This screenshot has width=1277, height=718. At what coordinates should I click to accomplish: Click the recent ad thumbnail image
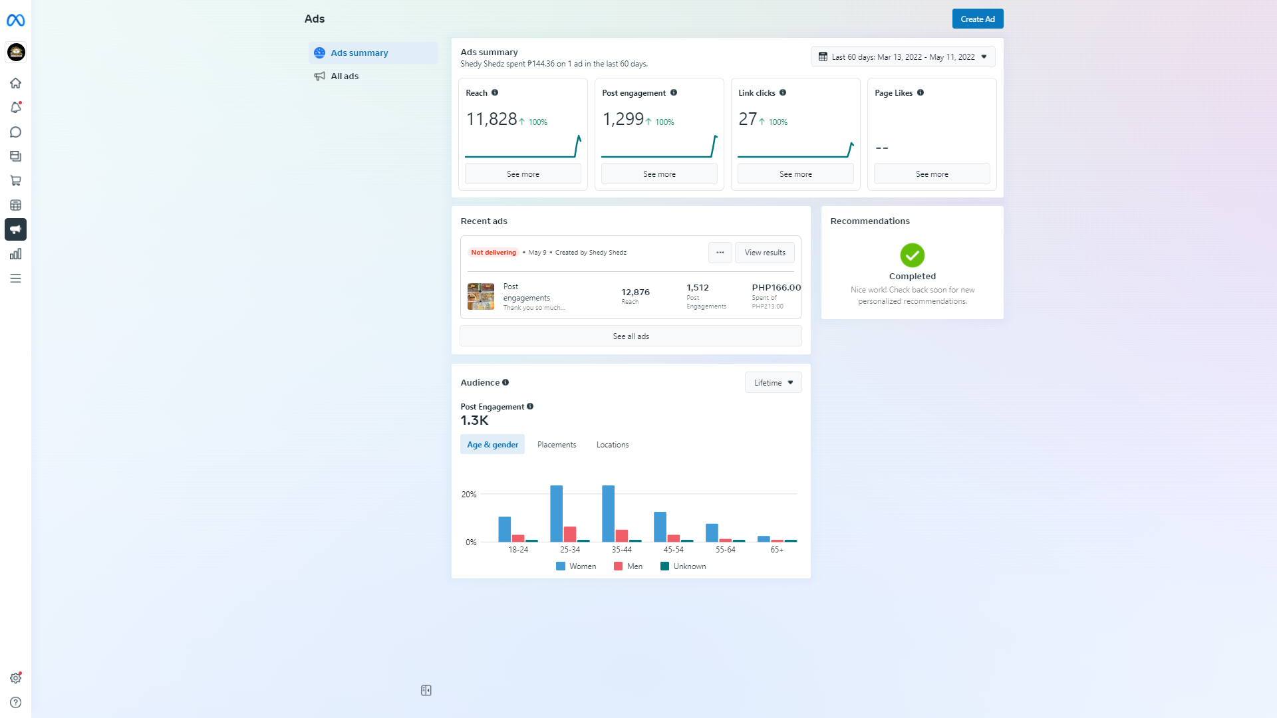[x=480, y=297]
